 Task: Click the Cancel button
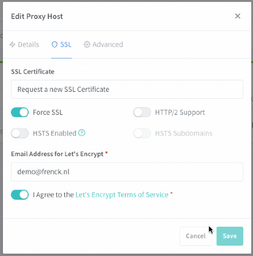coord(196,236)
